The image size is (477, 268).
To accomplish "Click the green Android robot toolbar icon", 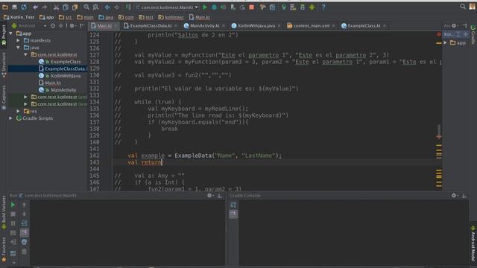I will click(x=312, y=7).
